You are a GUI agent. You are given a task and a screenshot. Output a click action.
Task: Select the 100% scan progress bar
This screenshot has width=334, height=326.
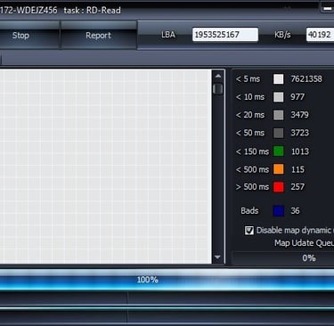click(x=167, y=280)
